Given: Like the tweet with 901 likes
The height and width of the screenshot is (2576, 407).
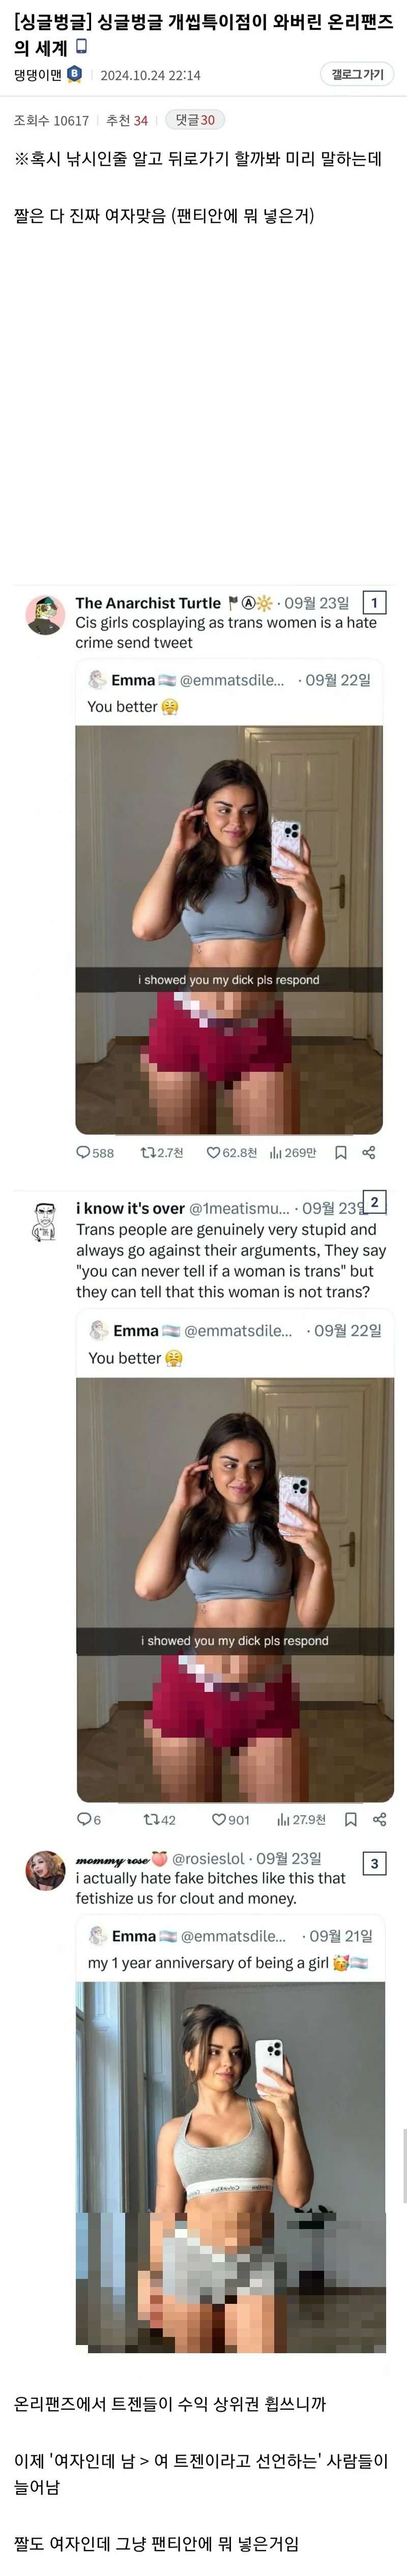Looking at the screenshot, I should [218, 1819].
